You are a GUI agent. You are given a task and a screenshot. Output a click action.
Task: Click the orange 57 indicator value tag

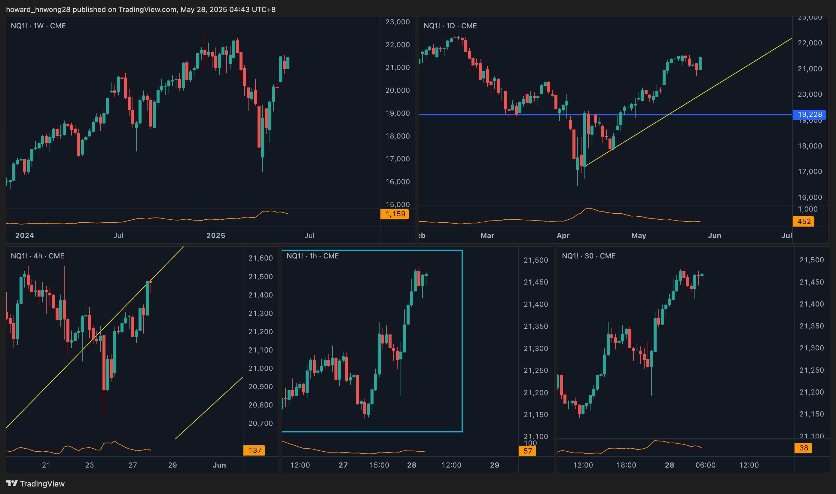click(527, 451)
